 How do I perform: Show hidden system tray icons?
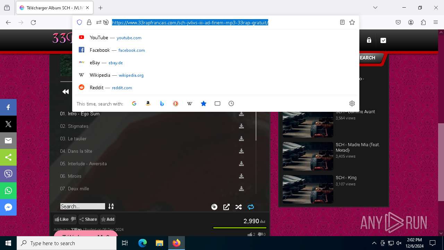(x=374, y=243)
